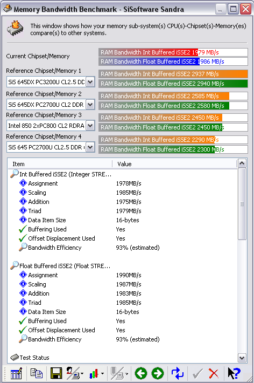Click the What's This help cursor icon

[234, 373]
